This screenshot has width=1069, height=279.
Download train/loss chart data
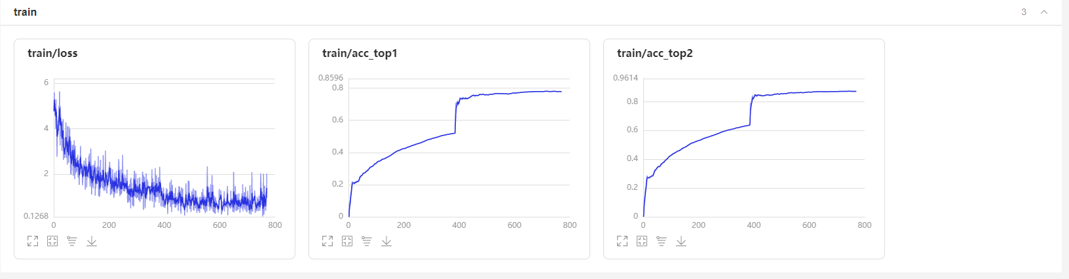pos(92,241)
